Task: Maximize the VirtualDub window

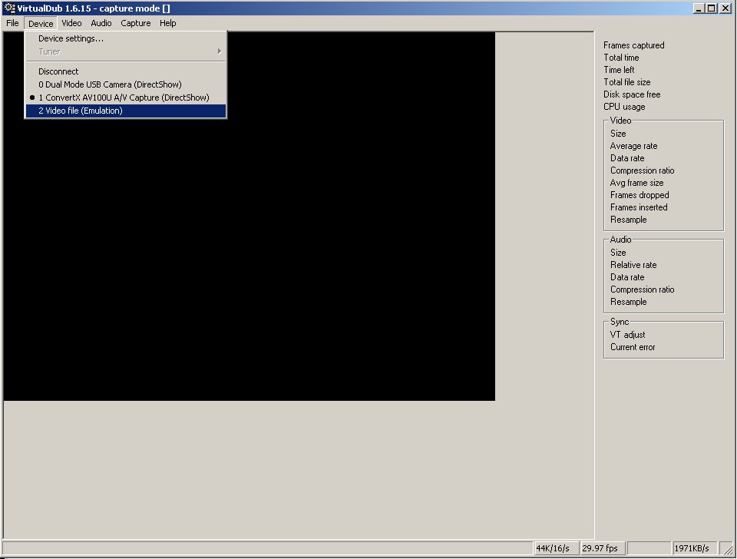Action: coord(711,8)
